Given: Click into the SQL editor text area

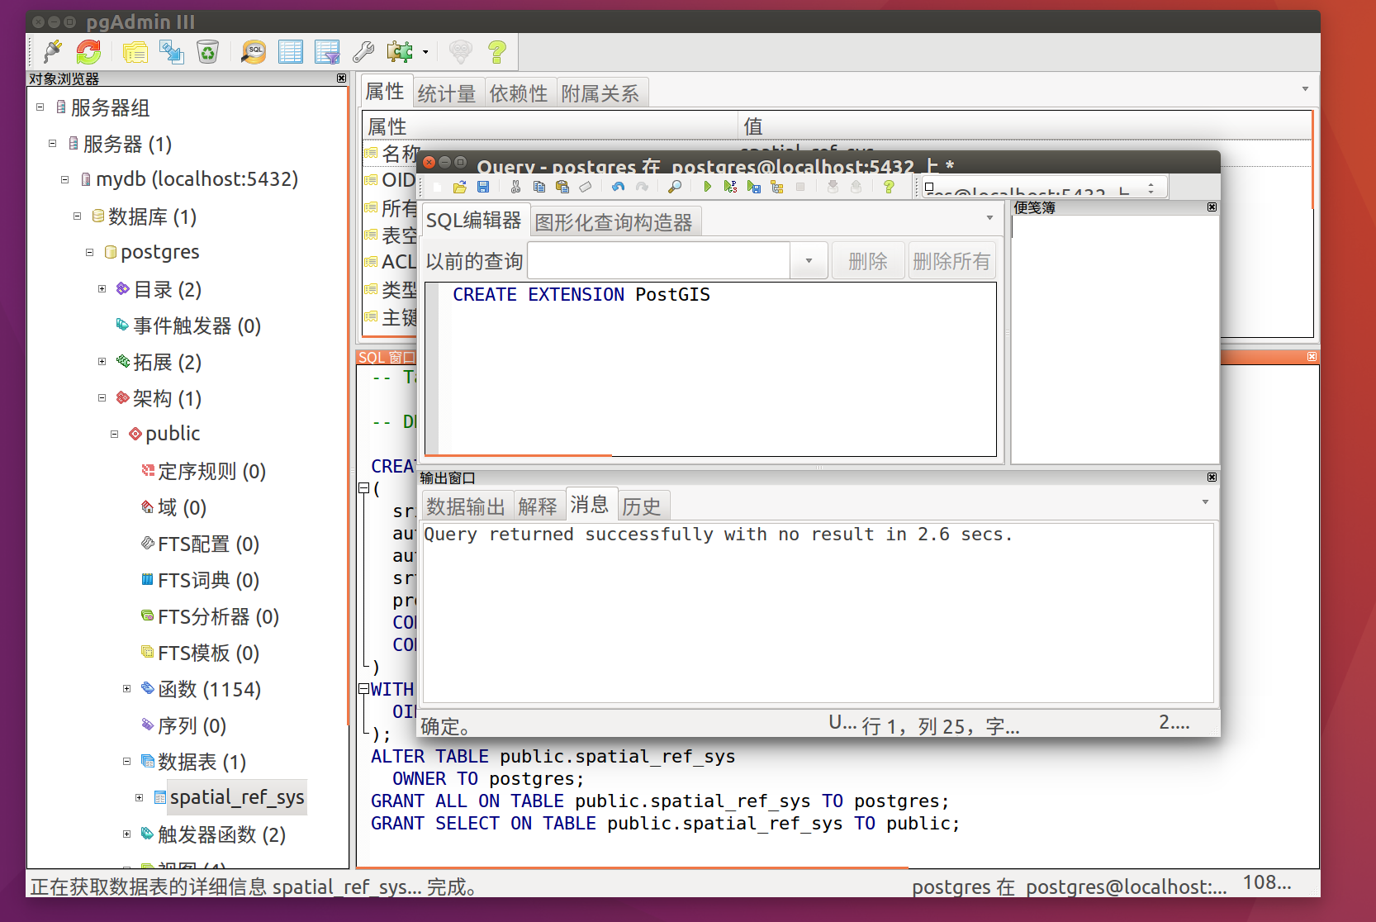Looking at the screenshot, I should click(x=710, y=372).
